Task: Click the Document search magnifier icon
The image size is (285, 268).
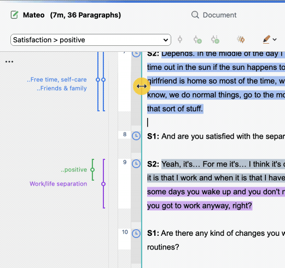Action: coord(195,15)
